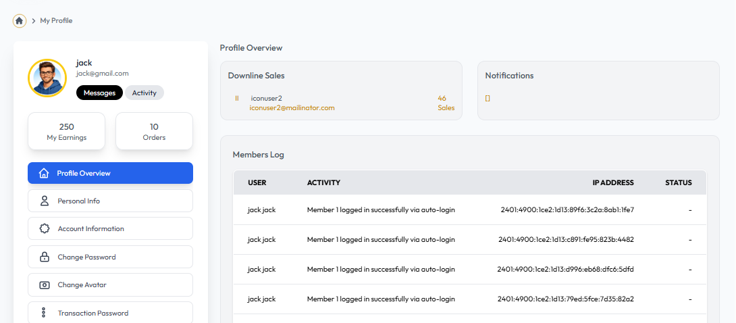Click activity text in the 8ab1:1fe7 row
This screenshot has height=323, width=736.
click(381, 210)
